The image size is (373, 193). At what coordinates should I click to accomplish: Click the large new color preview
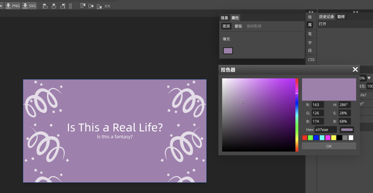pyautogui.click(x=329, y=90)
